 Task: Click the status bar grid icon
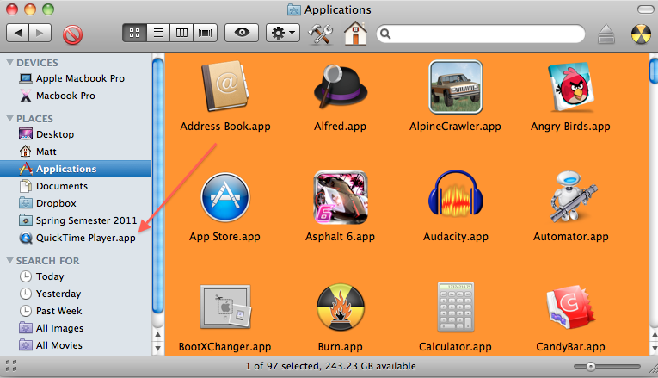[x=11, y=365]
